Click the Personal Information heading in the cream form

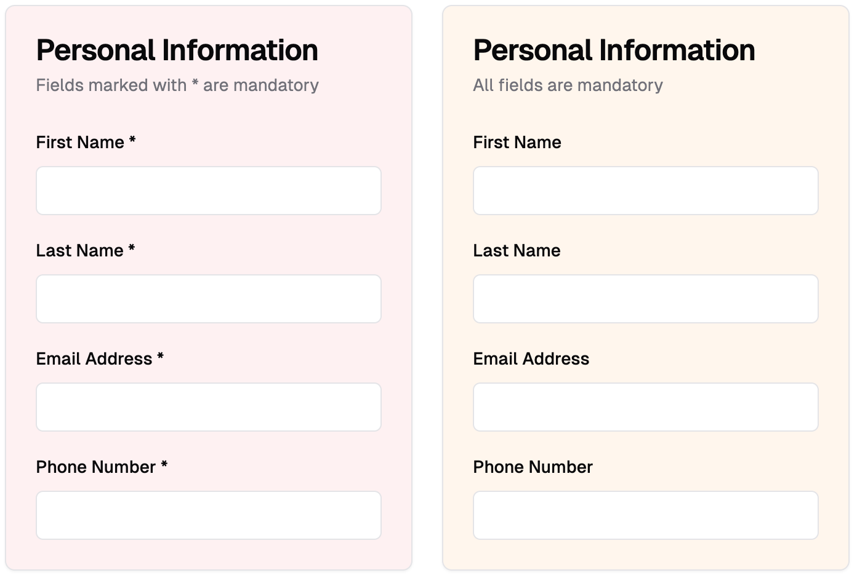[x=614, y=50]
